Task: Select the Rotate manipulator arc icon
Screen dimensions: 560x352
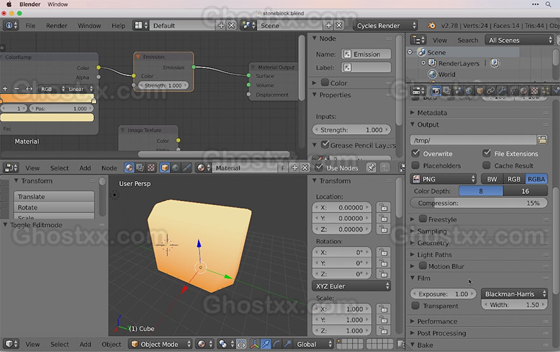Action: click(276, 344)
